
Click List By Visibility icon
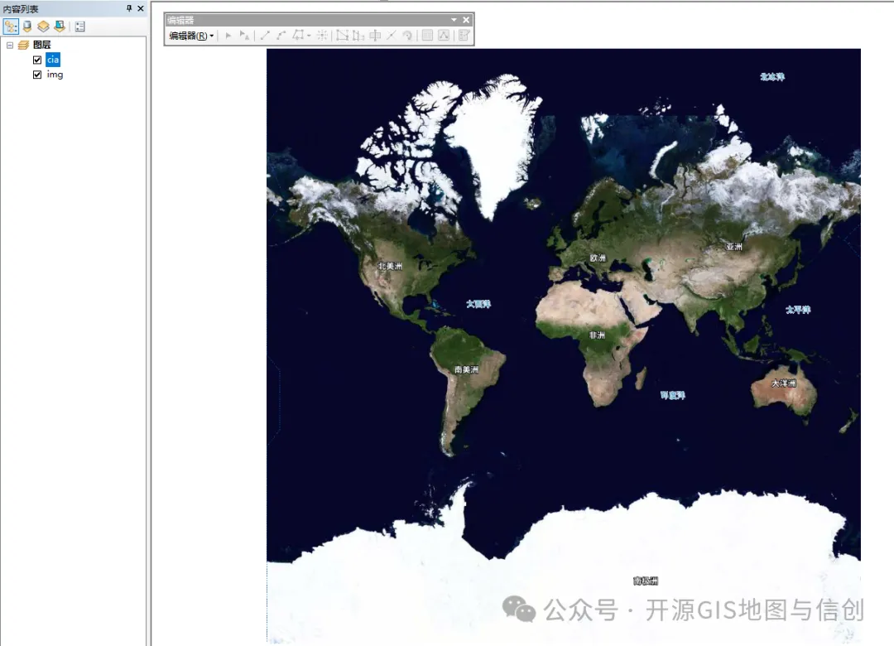click(x=43, y=27)
